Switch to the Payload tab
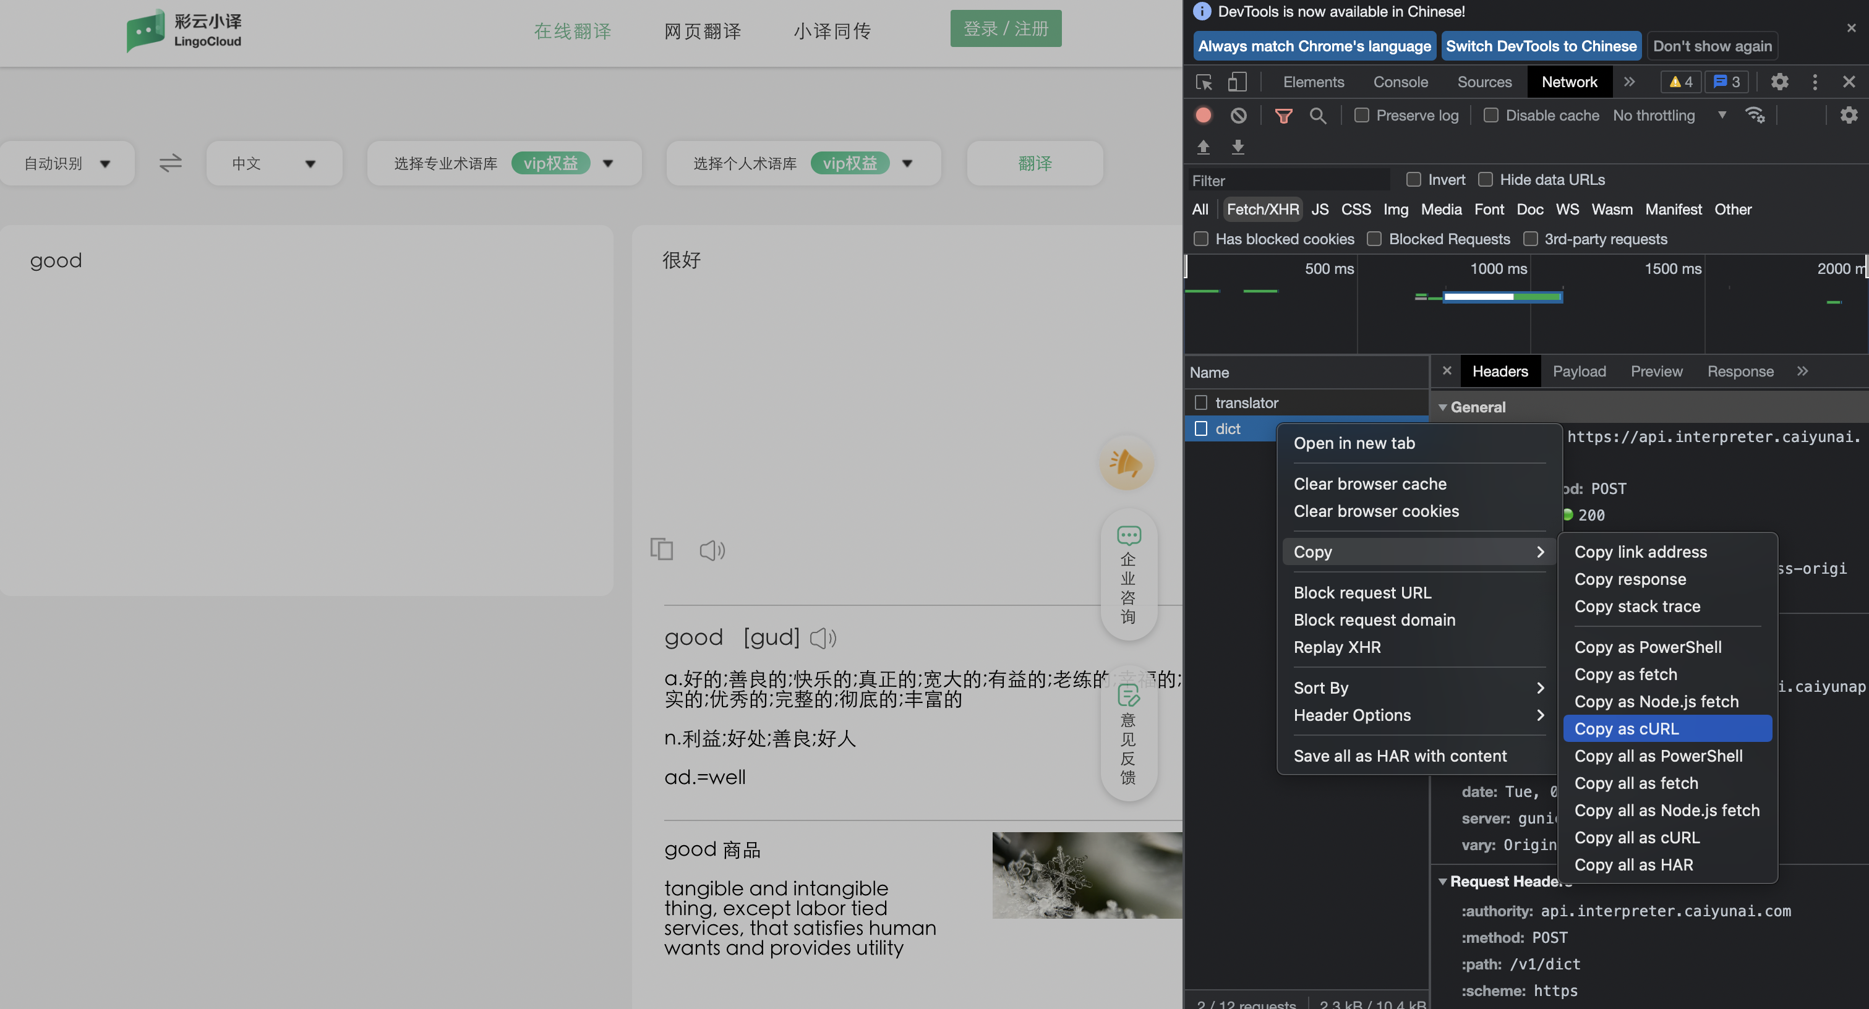 tap(1580, 371)
